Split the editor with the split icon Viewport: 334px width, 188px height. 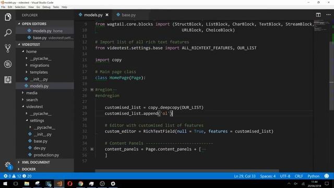(x=318, y=15)
